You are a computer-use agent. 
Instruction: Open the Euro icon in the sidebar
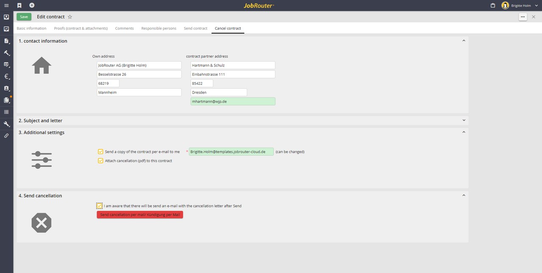[6, 77]
